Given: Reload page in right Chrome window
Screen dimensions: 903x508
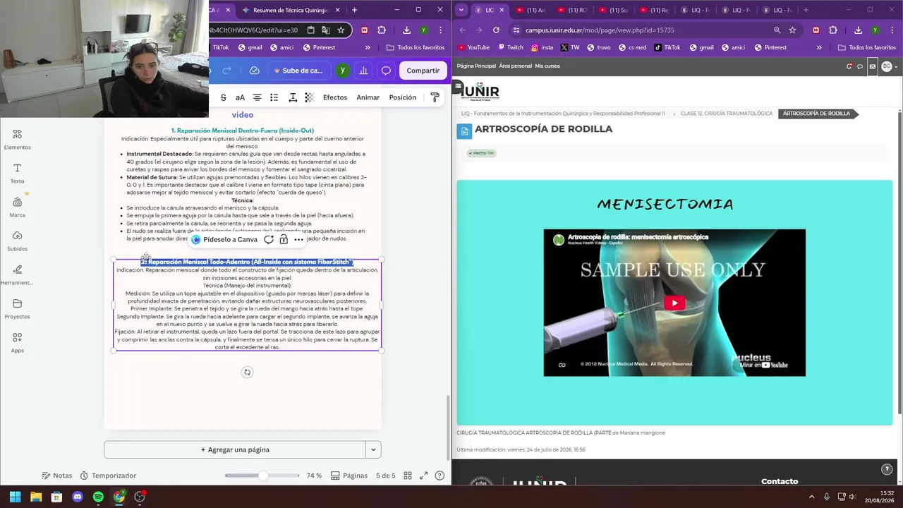Looking at the screenshot, I should [x=496, y=30].
